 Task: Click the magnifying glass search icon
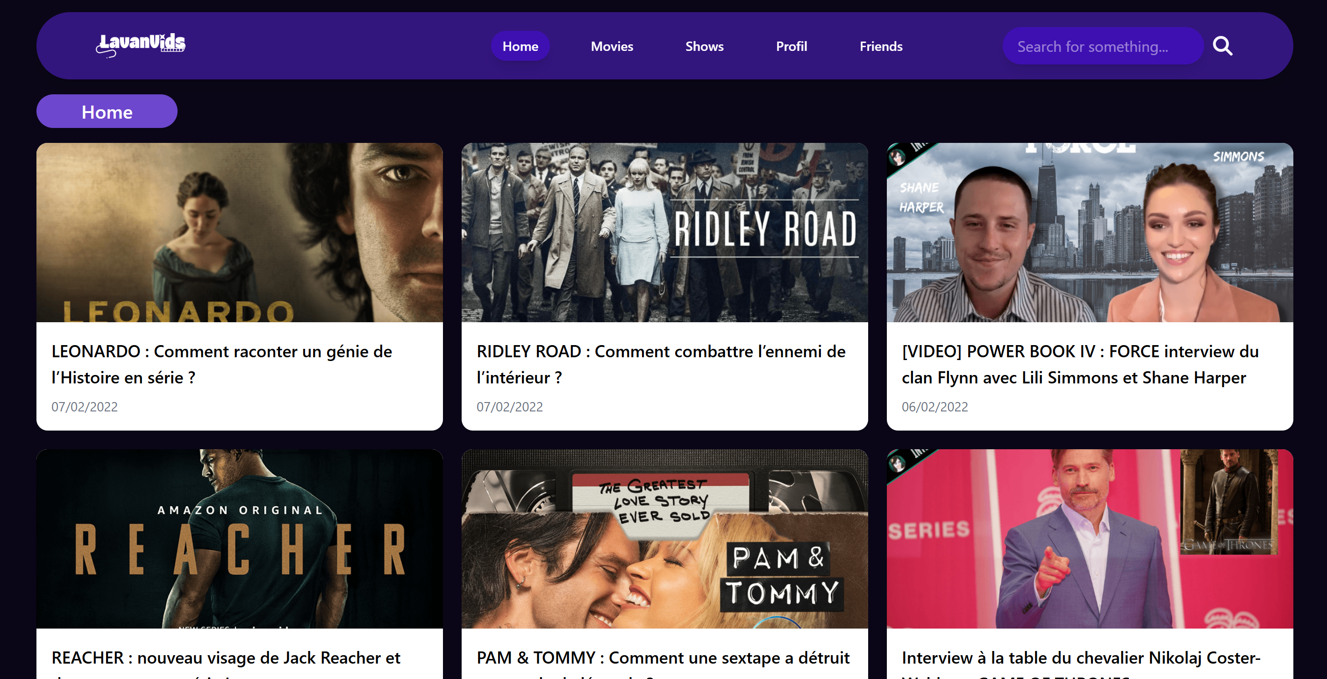point(1222,46)
